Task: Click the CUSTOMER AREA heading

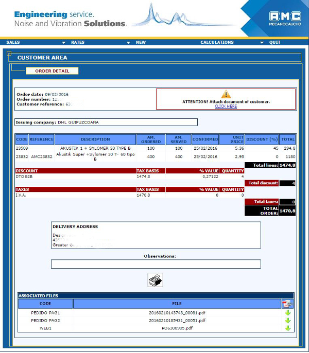Action: [x=42, y=58]
